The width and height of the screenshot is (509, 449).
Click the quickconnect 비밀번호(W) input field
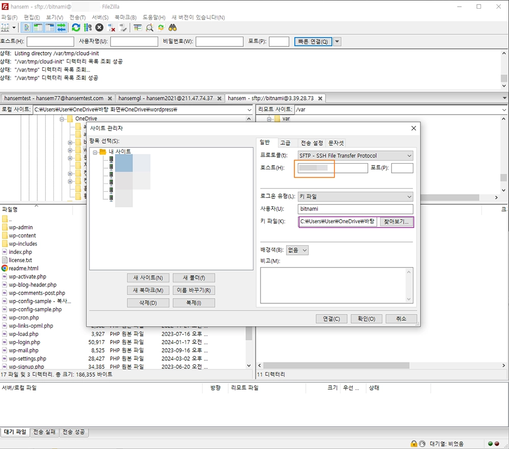(x=219, y=42)
